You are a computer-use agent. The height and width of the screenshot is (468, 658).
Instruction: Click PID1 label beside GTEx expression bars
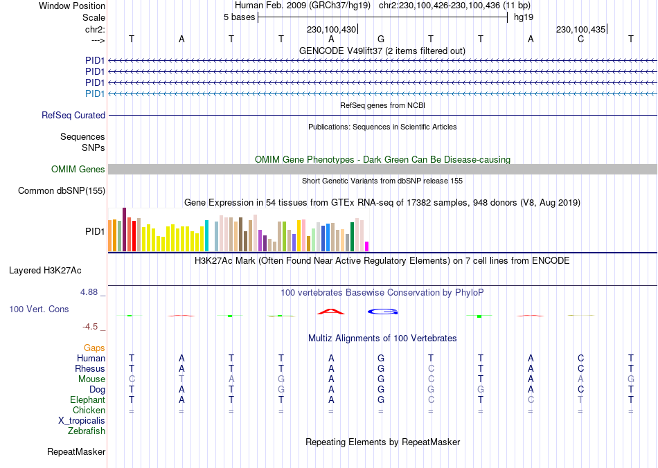(95, 231)
